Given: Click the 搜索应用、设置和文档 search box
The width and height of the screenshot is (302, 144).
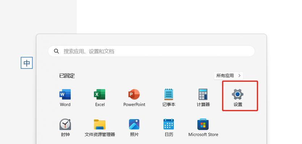Looking at the screenshot, I should point(151,51).
